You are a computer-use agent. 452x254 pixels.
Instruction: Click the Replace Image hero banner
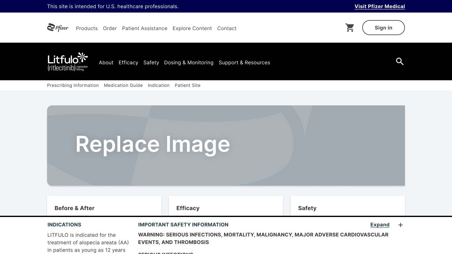tap(226, 146)
